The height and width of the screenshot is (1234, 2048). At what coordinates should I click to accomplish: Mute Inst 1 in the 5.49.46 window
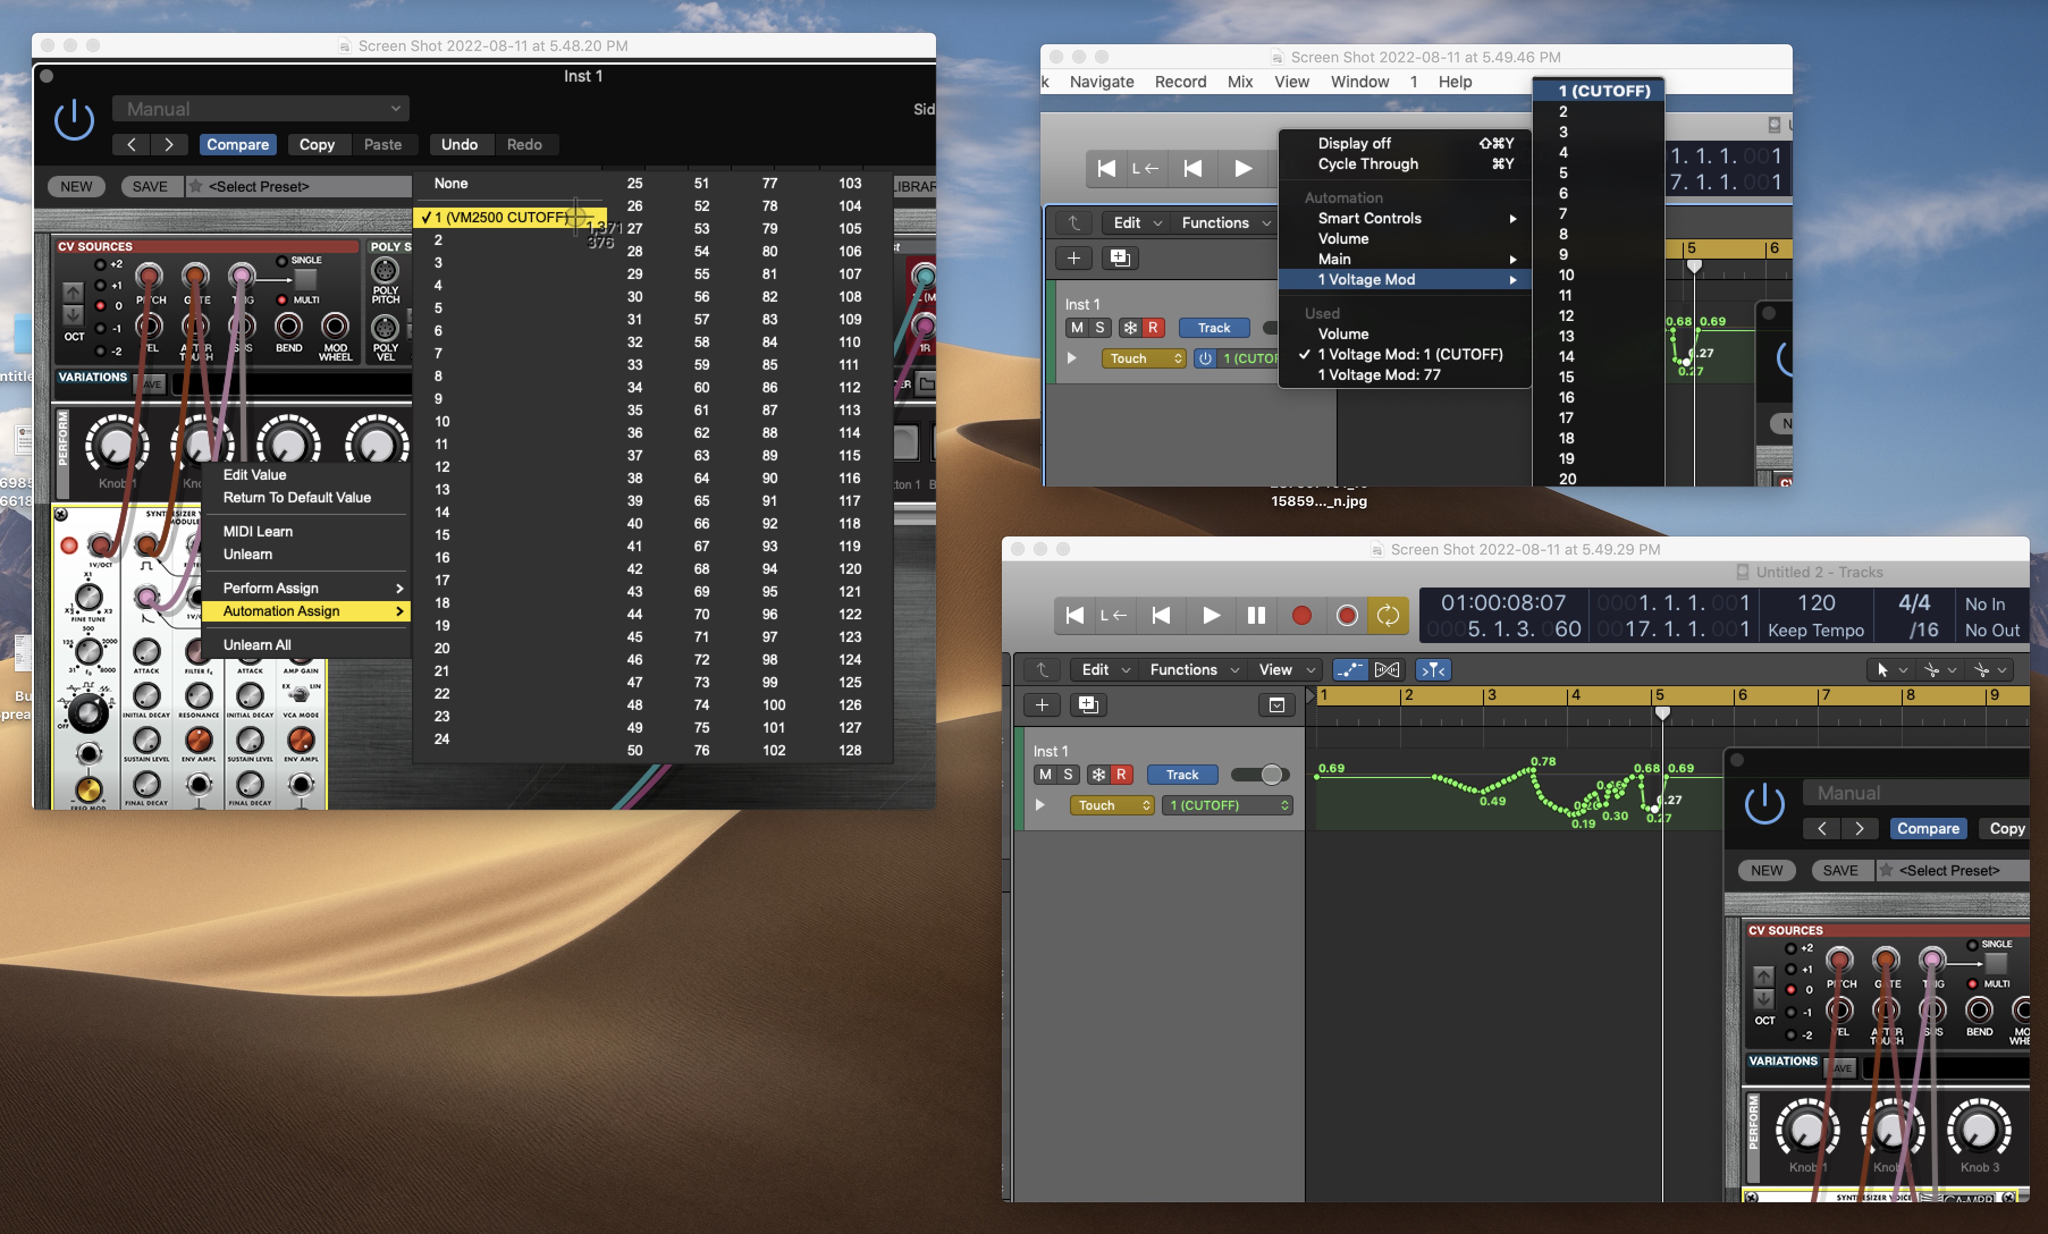1077,327
